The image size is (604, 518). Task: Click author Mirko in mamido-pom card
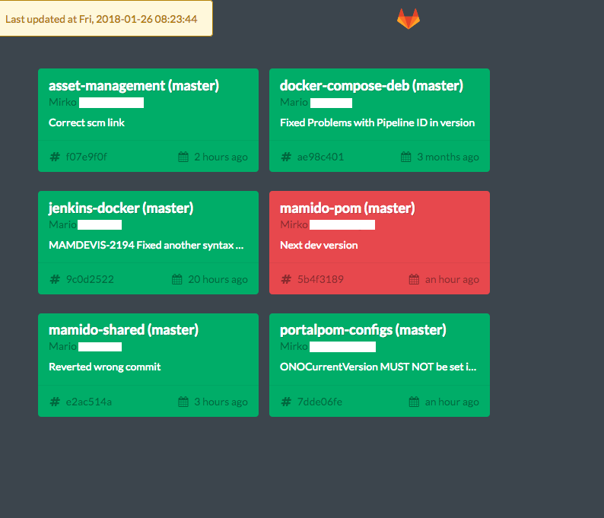[294, 224]
